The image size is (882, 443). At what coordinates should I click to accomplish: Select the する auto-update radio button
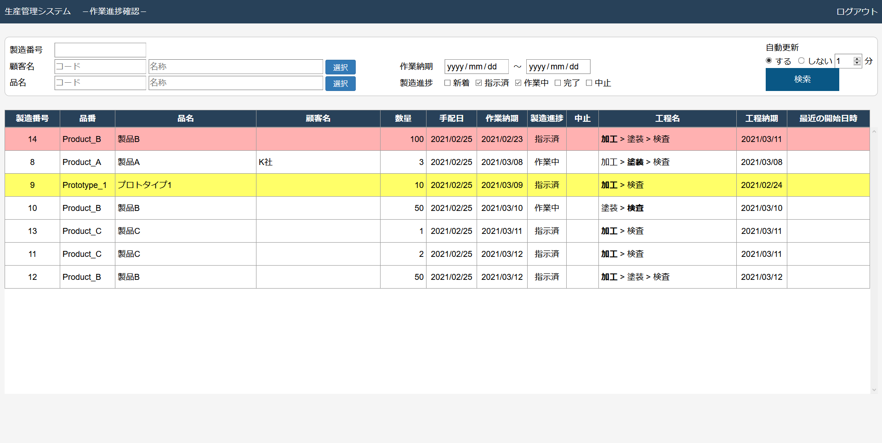(x=769, y=61)
